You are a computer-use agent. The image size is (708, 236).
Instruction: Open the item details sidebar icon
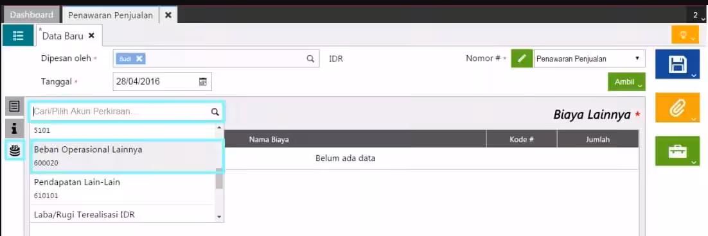pos(14,106)
